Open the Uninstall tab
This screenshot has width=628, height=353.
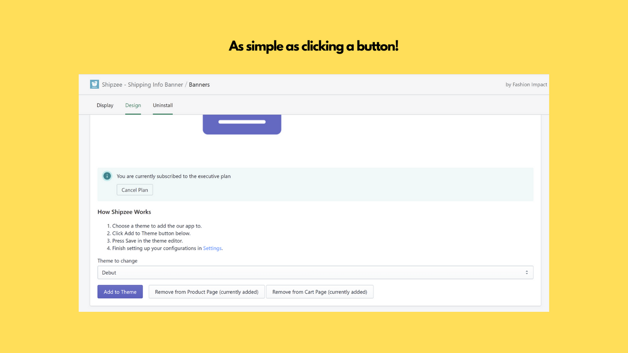(x=162, y=105)
